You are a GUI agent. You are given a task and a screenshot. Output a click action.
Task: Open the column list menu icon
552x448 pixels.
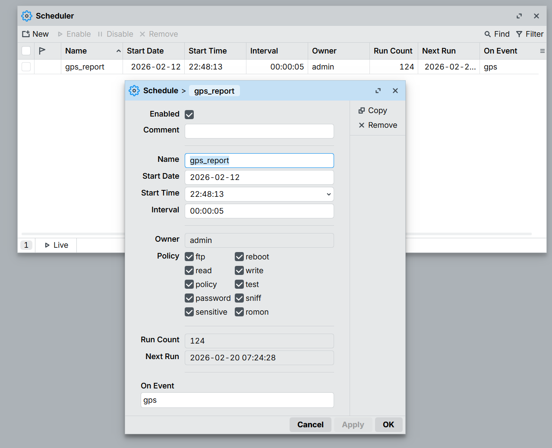click(542, 51)
